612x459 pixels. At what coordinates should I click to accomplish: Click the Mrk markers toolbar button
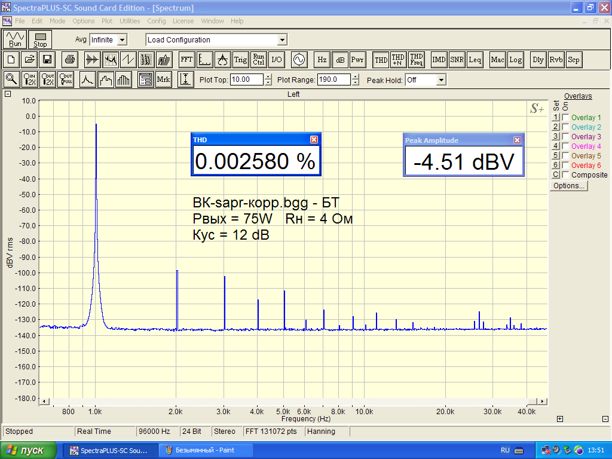(x=164, y=79)
